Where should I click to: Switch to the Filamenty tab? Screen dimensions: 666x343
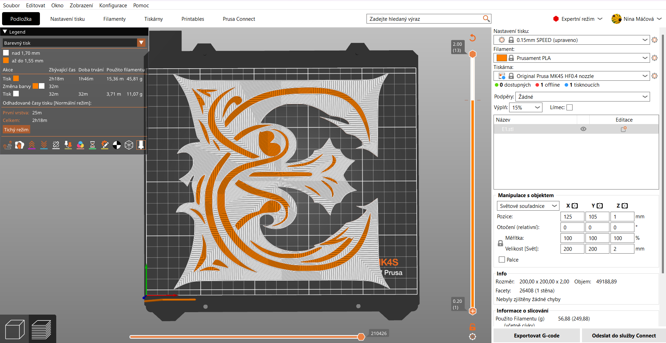[115, 19]
